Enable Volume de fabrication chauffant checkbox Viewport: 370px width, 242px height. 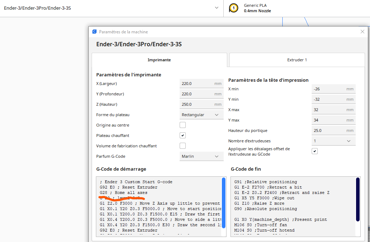[x=182, y=146]
